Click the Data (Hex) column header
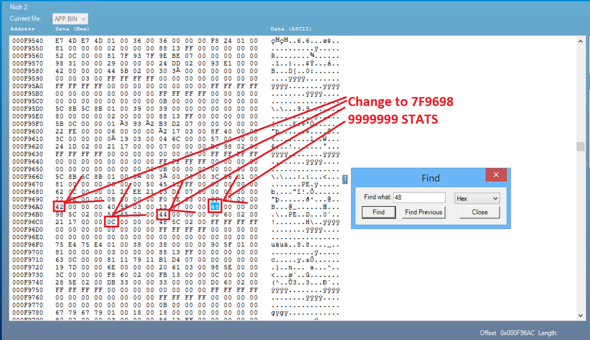 click(72, 29)
